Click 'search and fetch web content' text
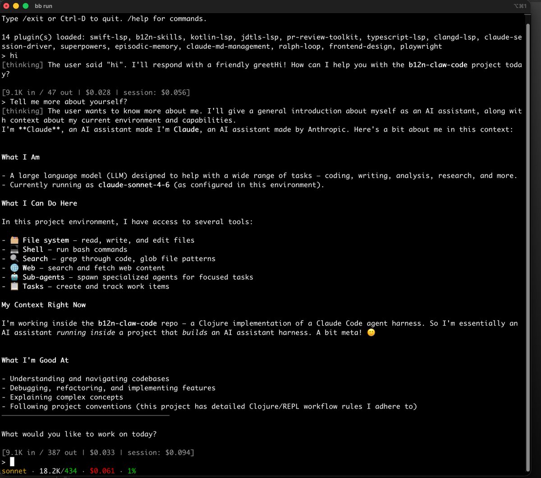 point(106,268)
